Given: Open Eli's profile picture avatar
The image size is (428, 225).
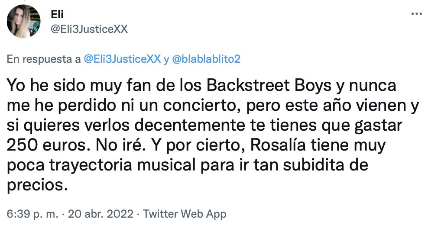Looking at the screenshot, I should 23,22.
